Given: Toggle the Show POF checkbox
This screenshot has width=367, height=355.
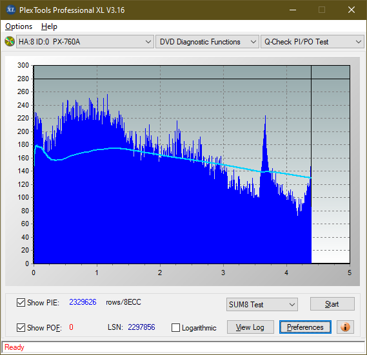Looking at the screenshot, I should click(x=21, y=327).
